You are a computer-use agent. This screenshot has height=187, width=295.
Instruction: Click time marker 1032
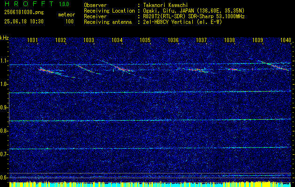(x=61, y=40)
